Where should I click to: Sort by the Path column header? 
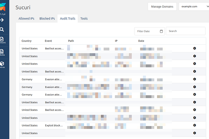pos(71,41)
